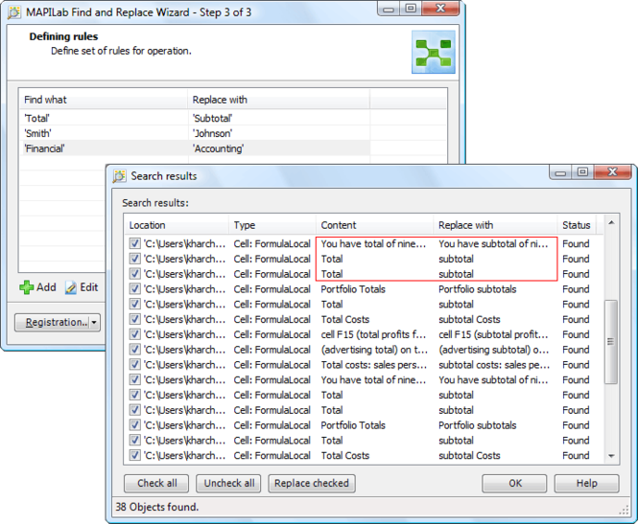Uncheck the first 'You have total of nine' row
The width and height of the screenshot is (638, 524).
pyautogui.click(x=134, y=243)
